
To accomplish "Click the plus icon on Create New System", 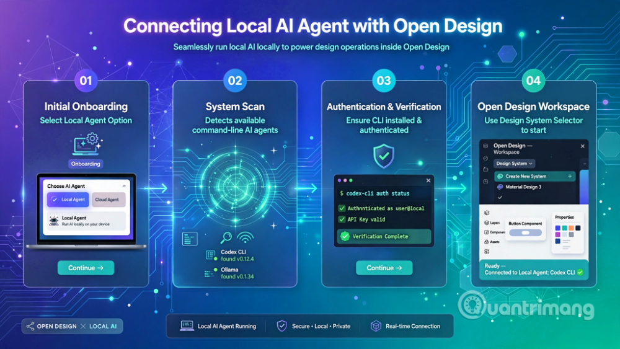I will coord(570,176).
